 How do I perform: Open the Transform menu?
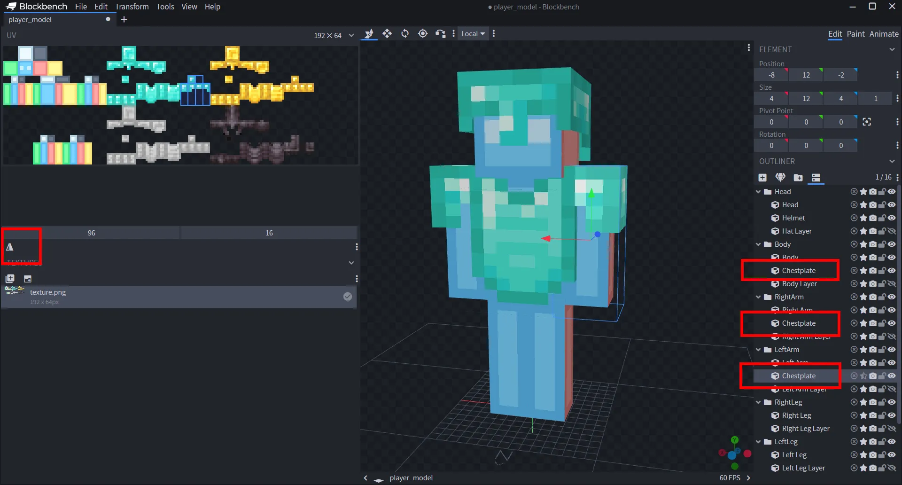132,7
